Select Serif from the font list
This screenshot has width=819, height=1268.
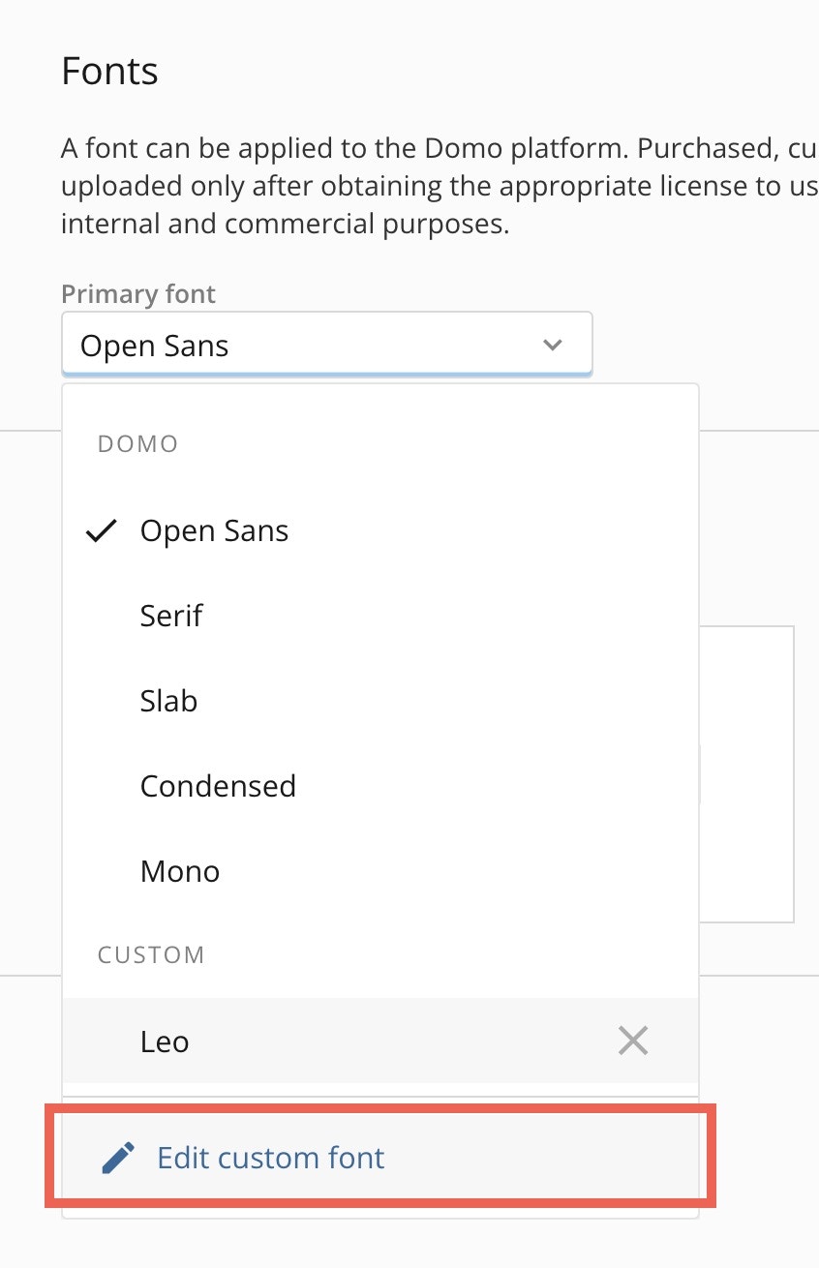pyautogui.click(x=171, y=616)
